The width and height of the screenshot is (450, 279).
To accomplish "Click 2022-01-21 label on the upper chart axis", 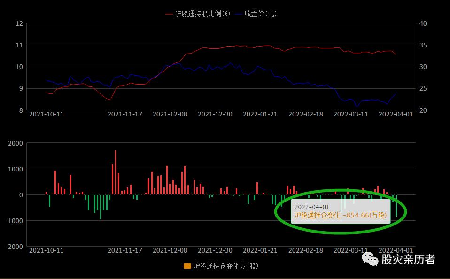I will 260,114.
